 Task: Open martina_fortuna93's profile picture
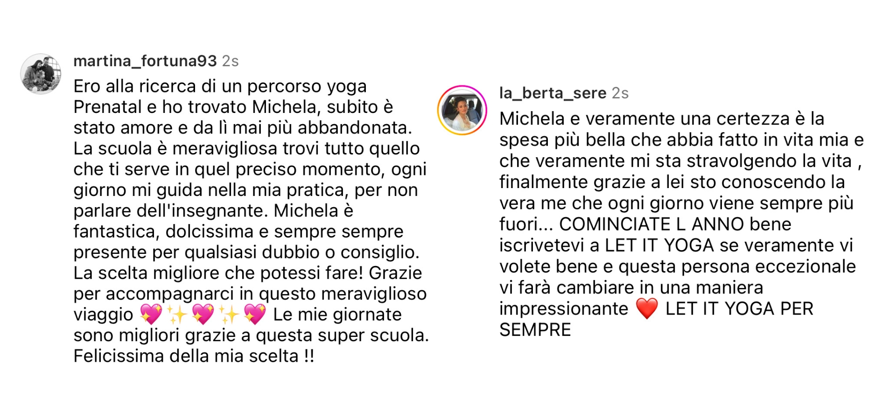(41, 74)
